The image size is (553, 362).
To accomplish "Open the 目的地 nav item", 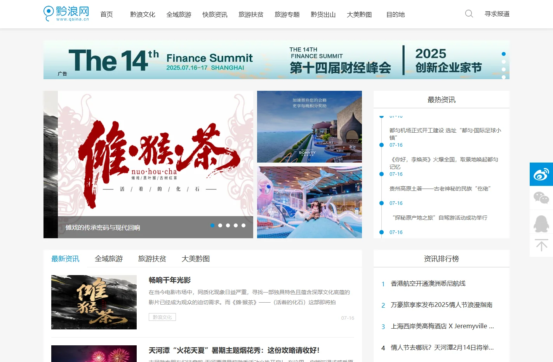I will tap(395, 14).
